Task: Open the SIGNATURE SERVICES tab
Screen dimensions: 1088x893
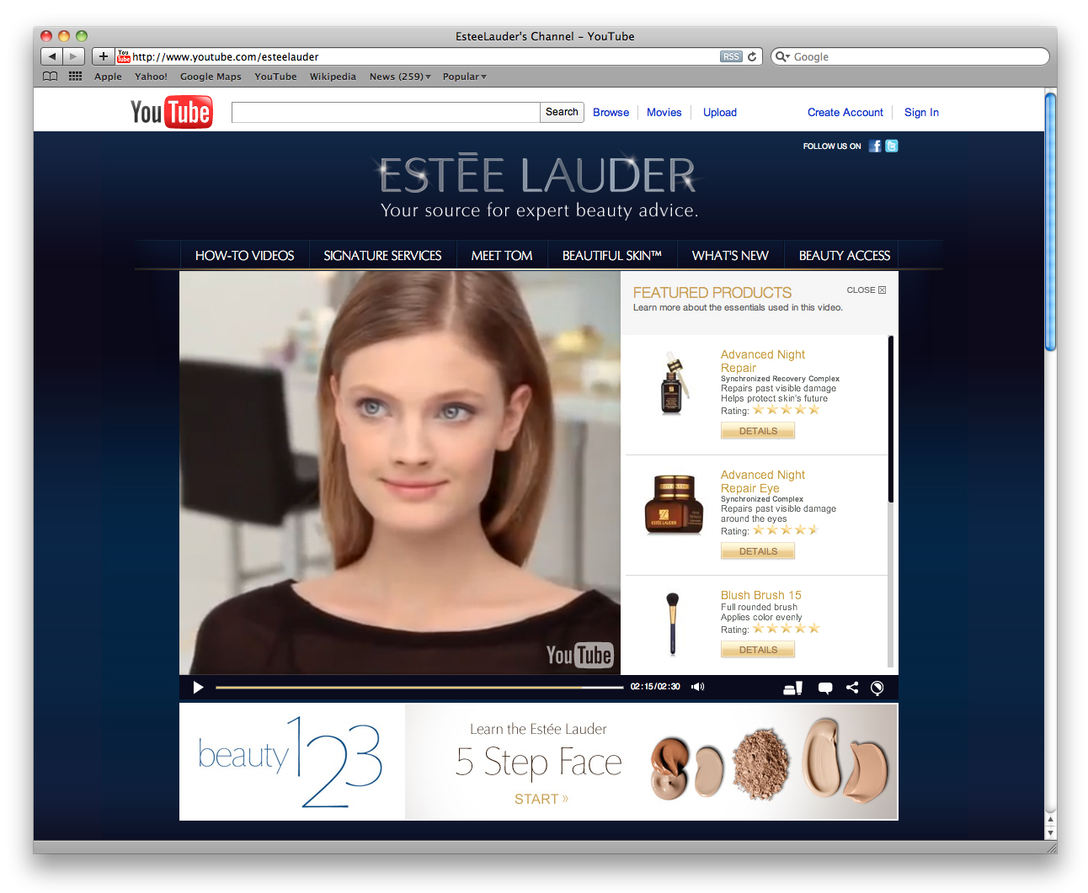Action: [382, 255]
